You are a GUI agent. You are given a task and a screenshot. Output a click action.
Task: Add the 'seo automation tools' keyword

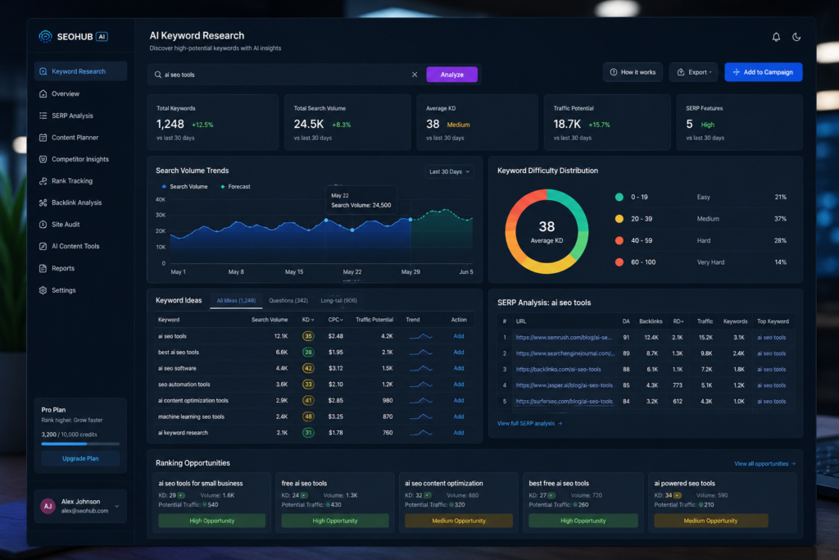pyautogui.click(x=459, y=385)
